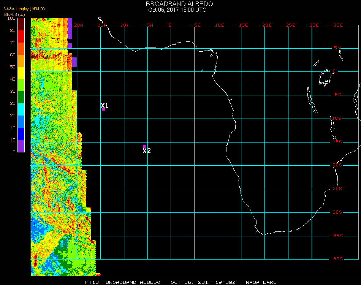The height and width of the screenshot is (285, 361).
Task: Click the magenta X2 marker square
Action: pos(144,146)
